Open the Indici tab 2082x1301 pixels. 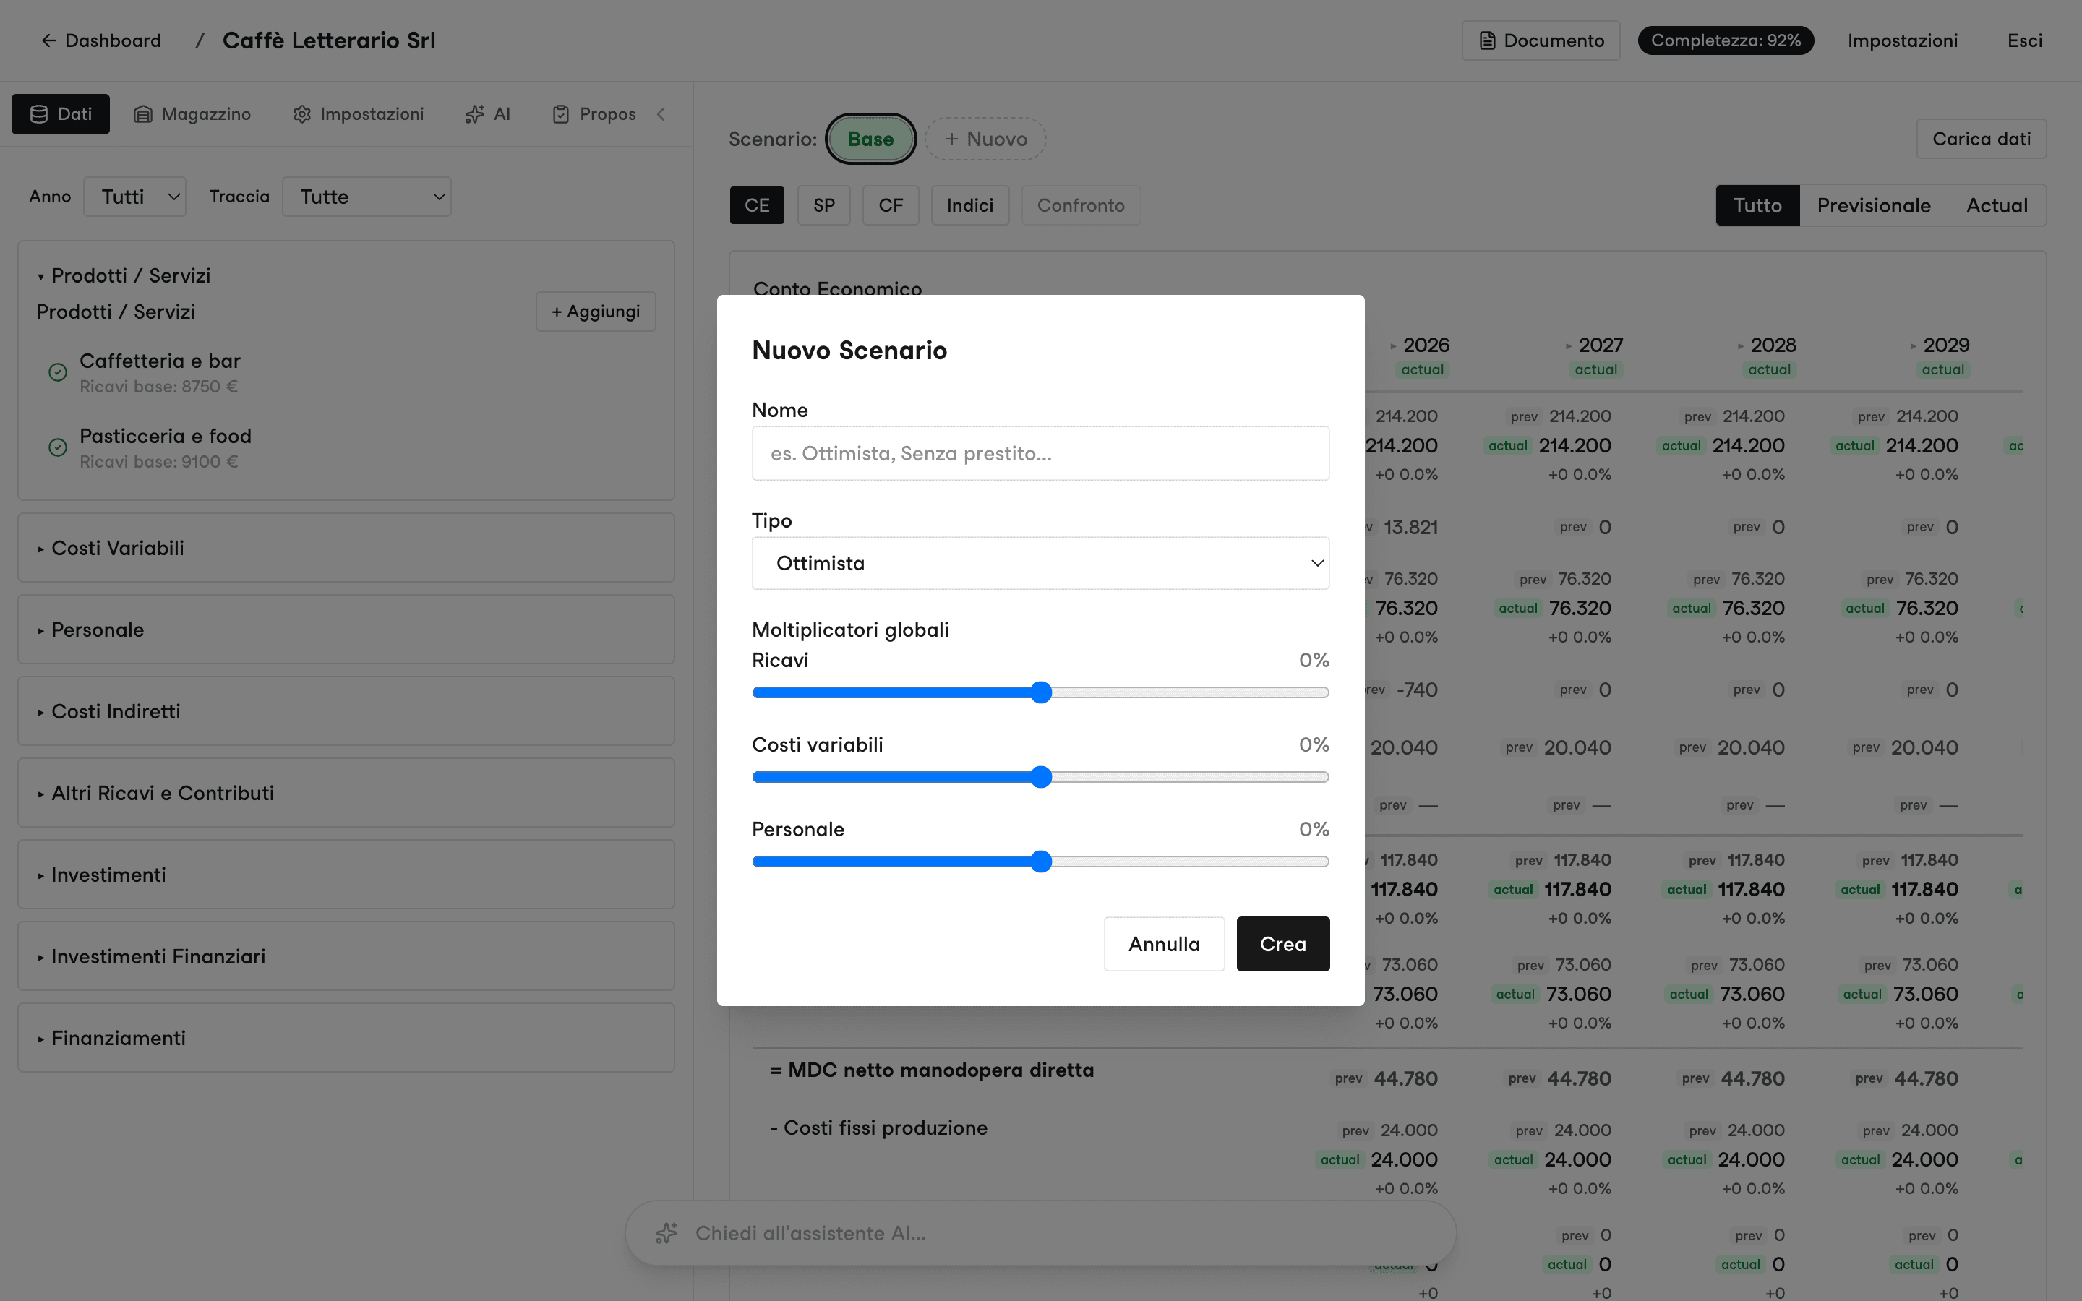pos(969,206)
